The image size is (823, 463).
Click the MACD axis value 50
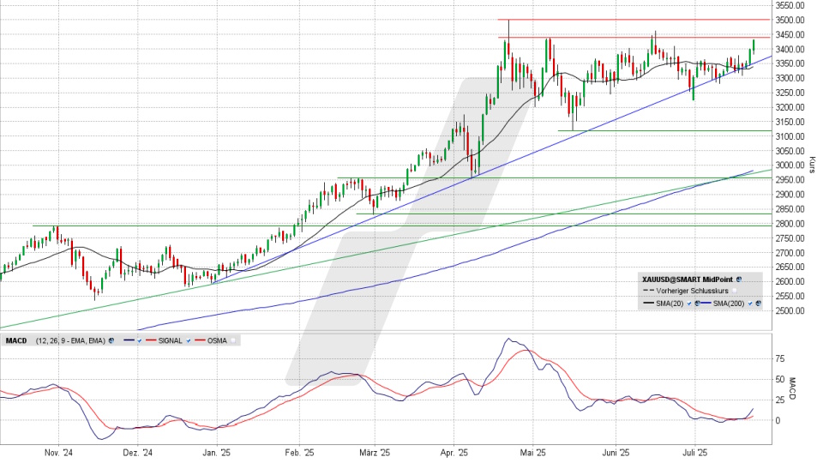click(x=780, y=380)
